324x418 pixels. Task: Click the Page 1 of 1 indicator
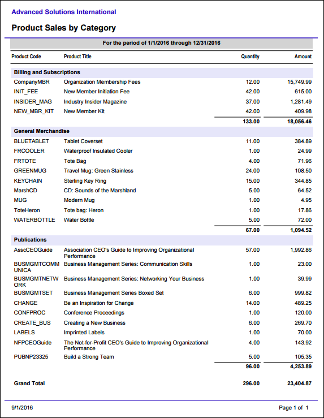(293, 408)
